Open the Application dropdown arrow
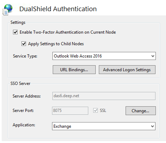This screenshot has height=143, width=166. [153, 126]
